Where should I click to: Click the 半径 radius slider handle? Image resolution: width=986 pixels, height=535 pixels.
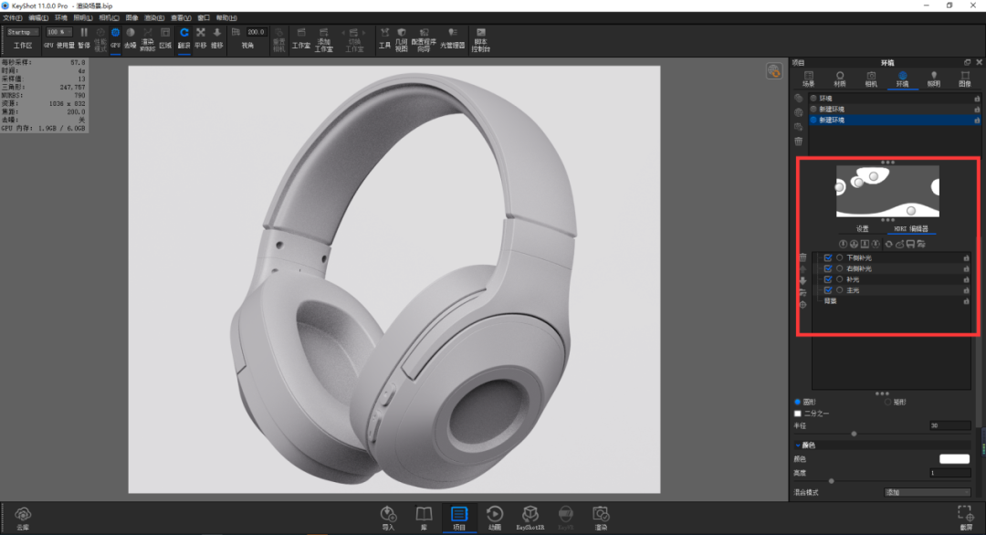tap(854, 434)
